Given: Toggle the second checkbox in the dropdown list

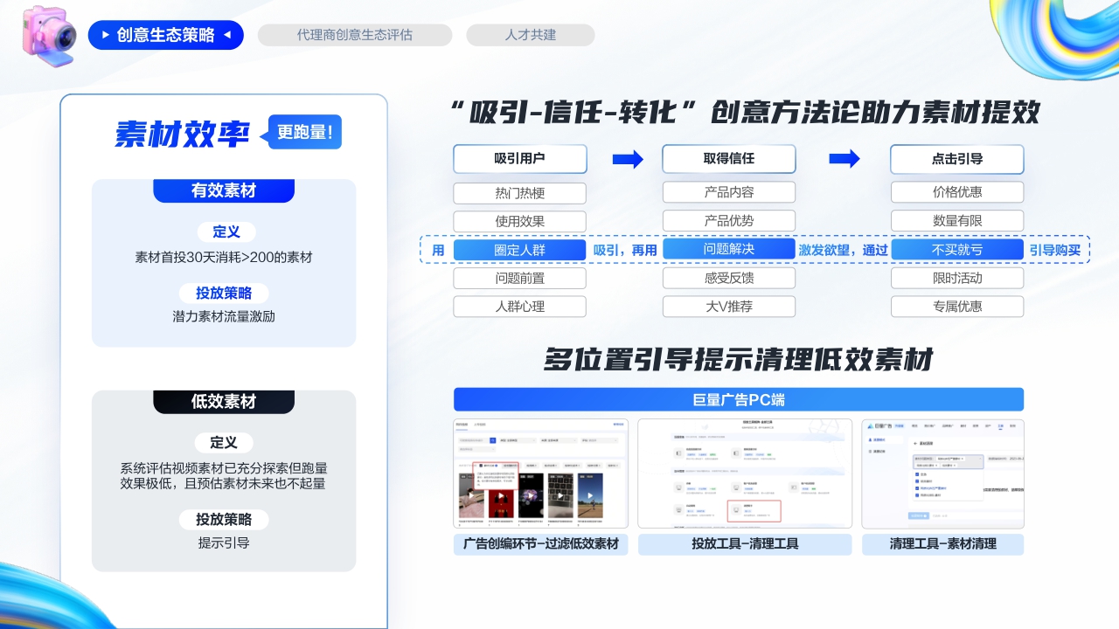Looking at the screenshot, I should click(916, 481).
